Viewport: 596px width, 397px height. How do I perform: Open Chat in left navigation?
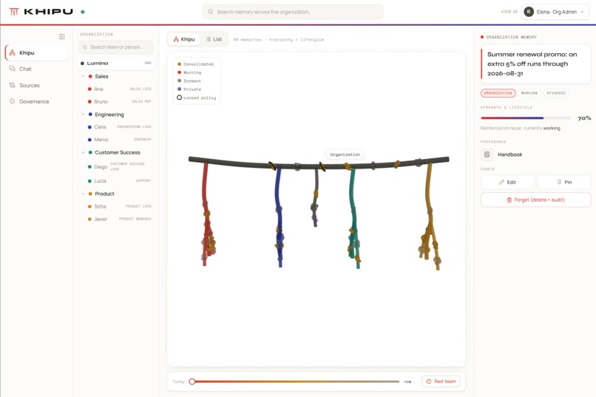click(36, 69)
